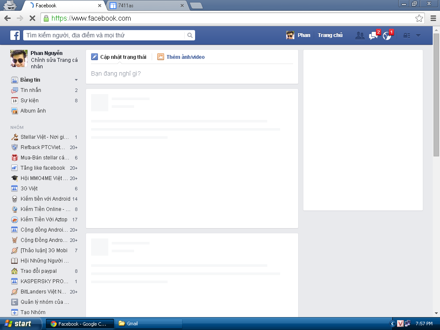Click Refback PTCViet shield icon

click(15, 147)
